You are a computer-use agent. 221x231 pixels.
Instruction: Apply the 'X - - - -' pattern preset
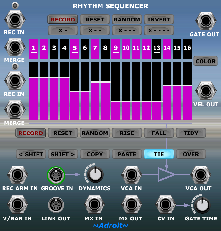pyautogui.click(x=159, y=30)
